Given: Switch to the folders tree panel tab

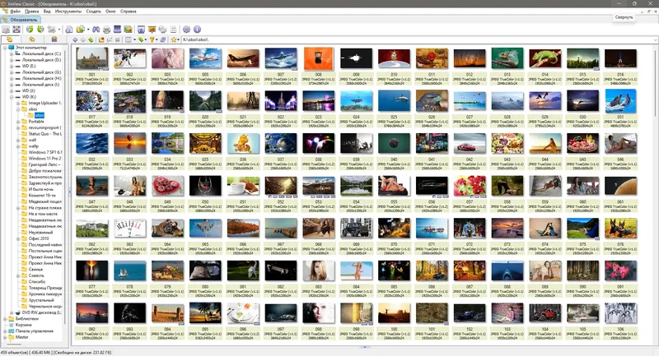Looking at the screenshot, I should point(10,39).
